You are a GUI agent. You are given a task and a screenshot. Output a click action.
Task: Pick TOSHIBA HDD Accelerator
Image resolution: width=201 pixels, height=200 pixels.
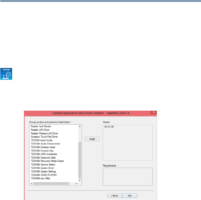(x=44, y=154)
